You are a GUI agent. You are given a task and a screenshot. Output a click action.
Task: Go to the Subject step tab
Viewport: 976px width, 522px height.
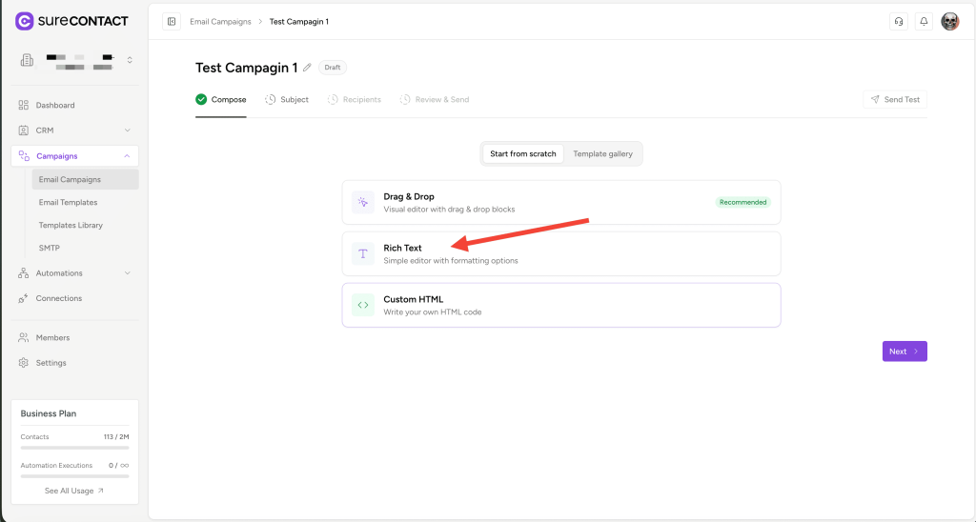(x=287, y=99)
